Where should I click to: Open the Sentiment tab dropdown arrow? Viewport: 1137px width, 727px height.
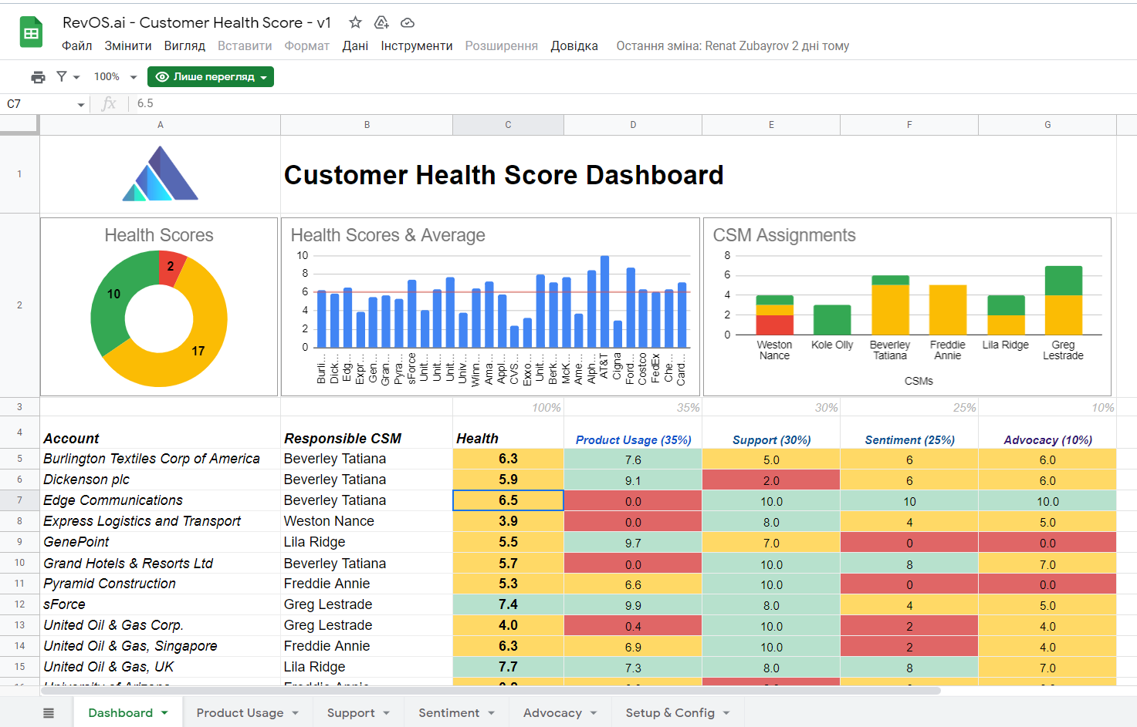point(491,713)
